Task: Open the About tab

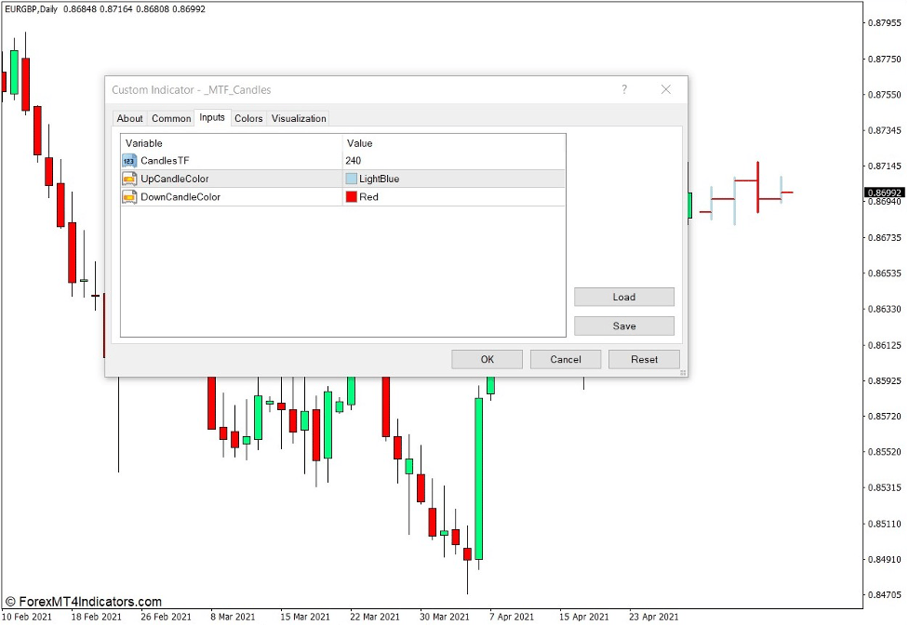Action: pos(129,118)
